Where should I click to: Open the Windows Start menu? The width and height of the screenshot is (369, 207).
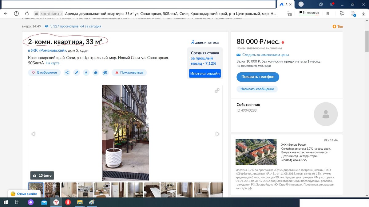[x=6, y=202]
